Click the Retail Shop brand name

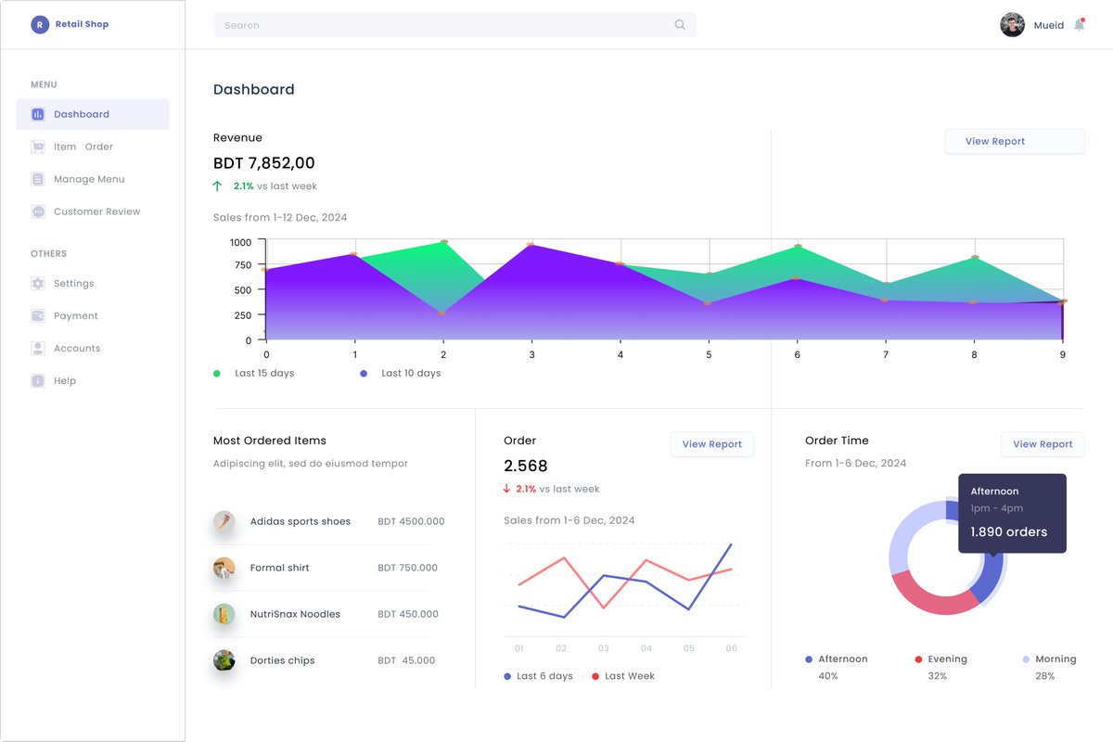tap(82, 24)
